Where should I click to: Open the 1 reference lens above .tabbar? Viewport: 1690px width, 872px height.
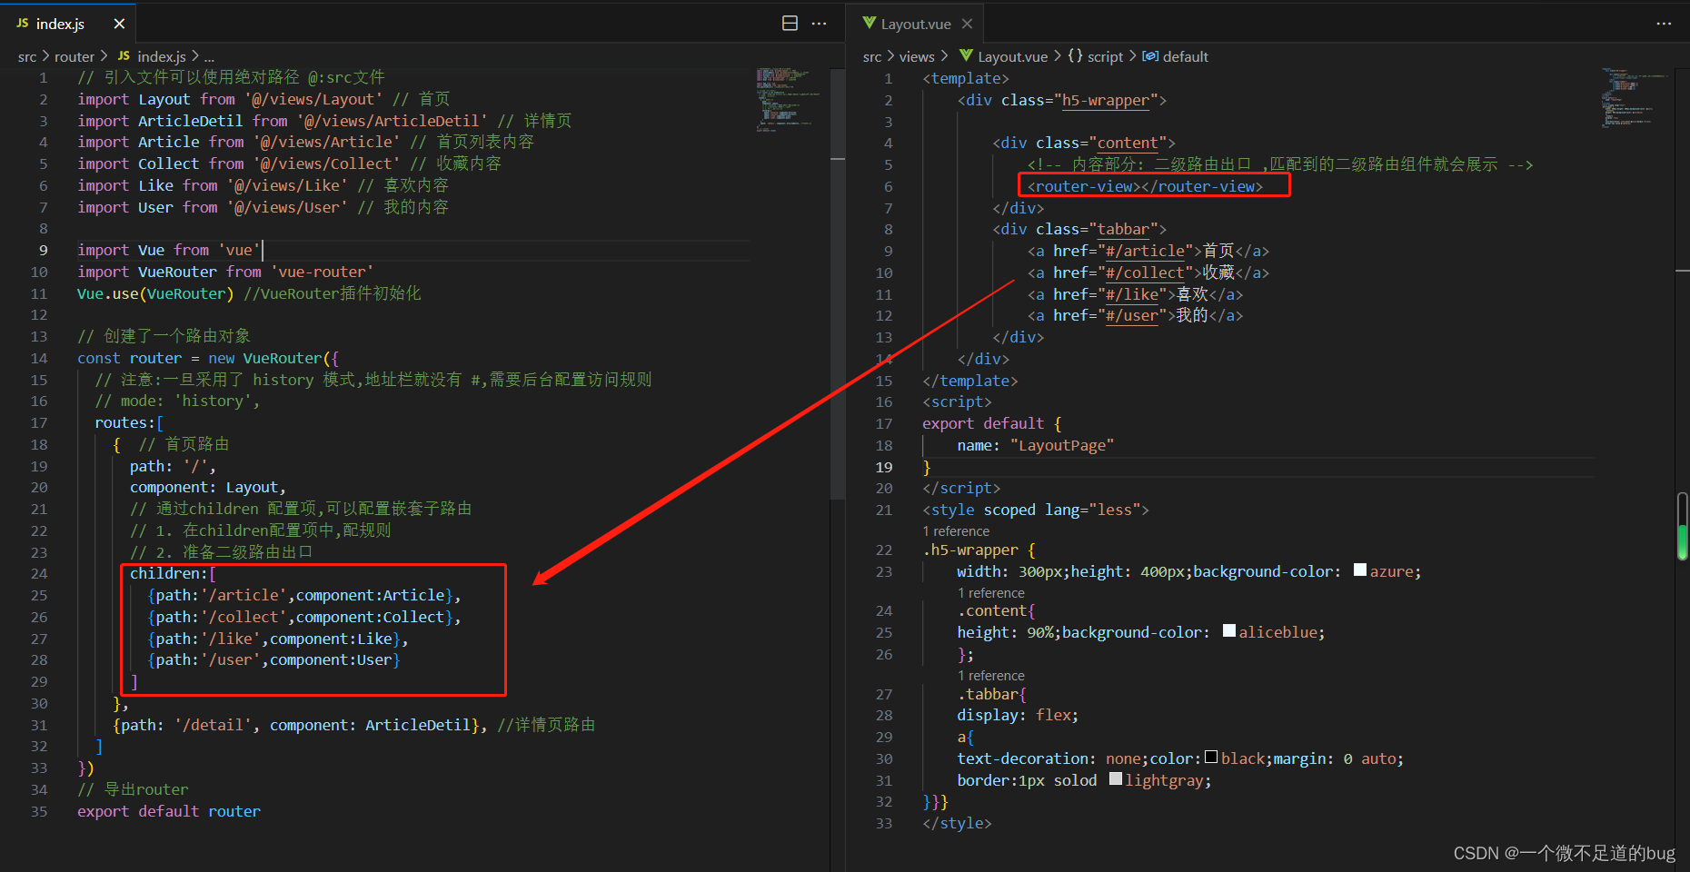pos(991,676)
